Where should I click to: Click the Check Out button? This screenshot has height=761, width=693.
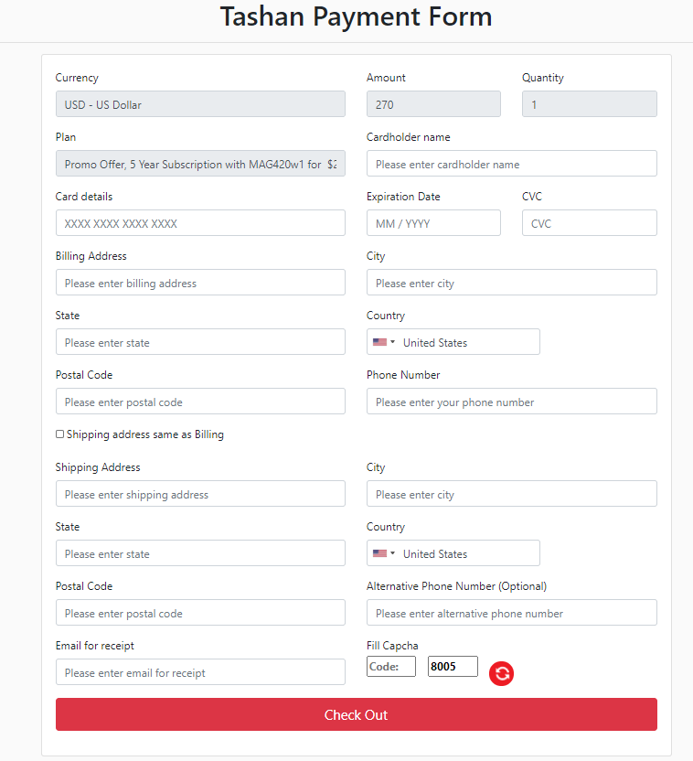click(x=356, y=714)
